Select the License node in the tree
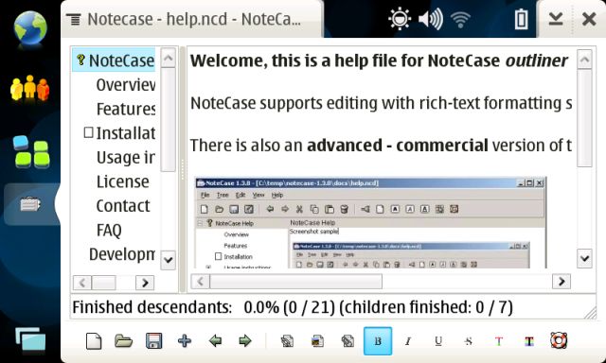 click(122, 181)
